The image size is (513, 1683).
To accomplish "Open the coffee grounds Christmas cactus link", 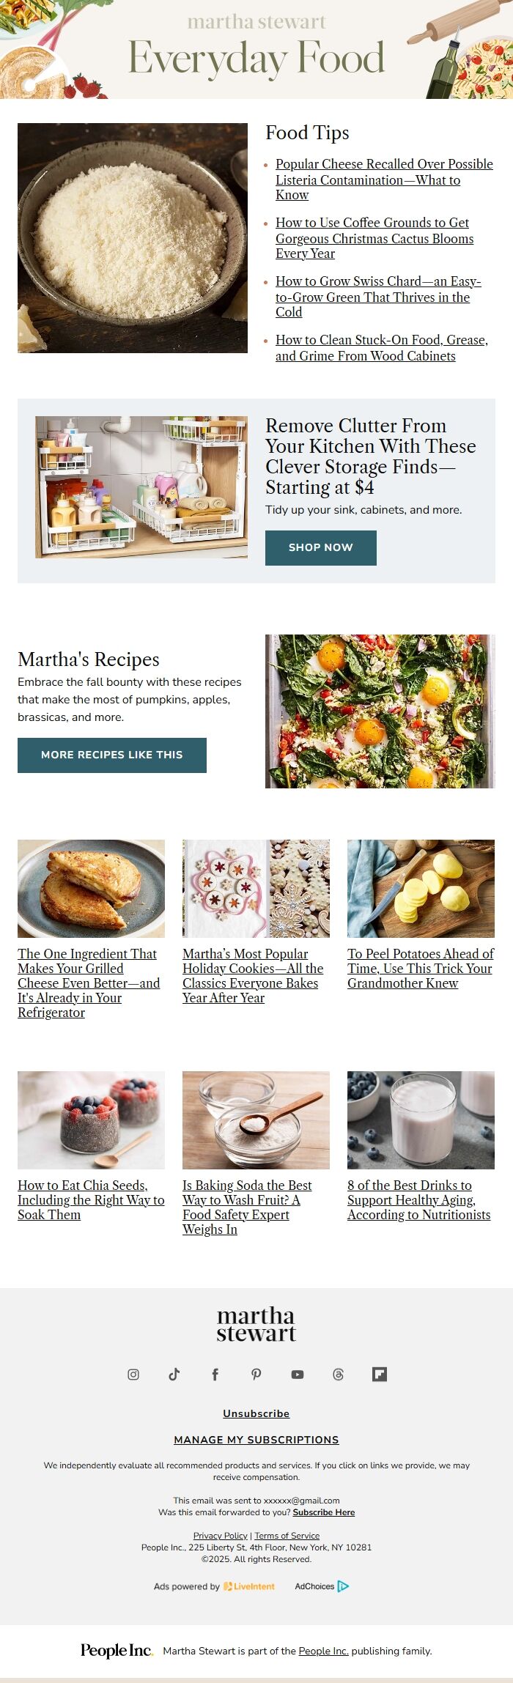I will click(x=374, y=238).
